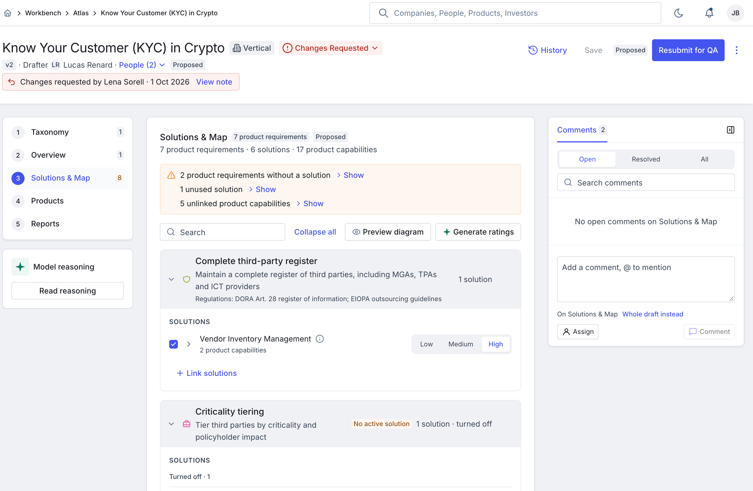Click the Vertical type badge
This screenshot has width=753, height=491.
point(252,48)
